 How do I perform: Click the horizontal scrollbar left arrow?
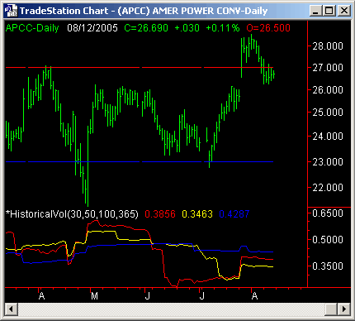click(11, 309)
